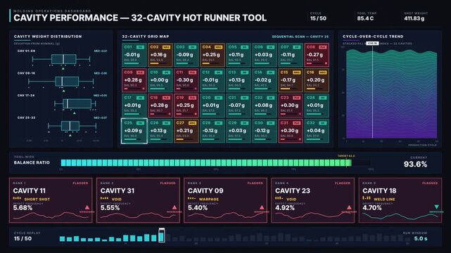Select cavity tile C13 showing +0.13 g
This screenshot has width=451, height=253.
[x=239, y=80]
